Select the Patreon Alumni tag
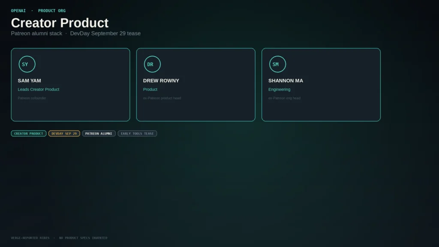439x247 pixels. pos(99,134)
